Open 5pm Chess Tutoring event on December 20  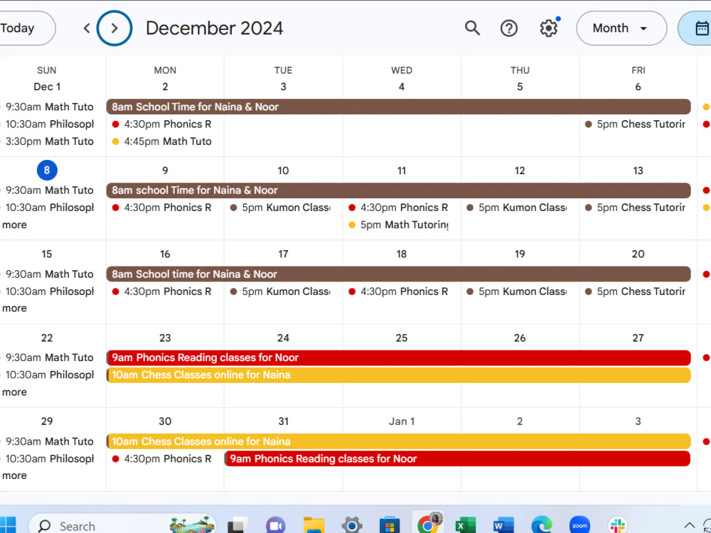click(x=636, y=291)
